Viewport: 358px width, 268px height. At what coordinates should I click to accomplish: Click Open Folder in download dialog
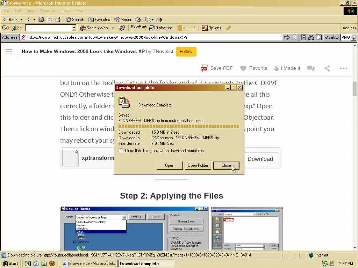tap(198, 165)
